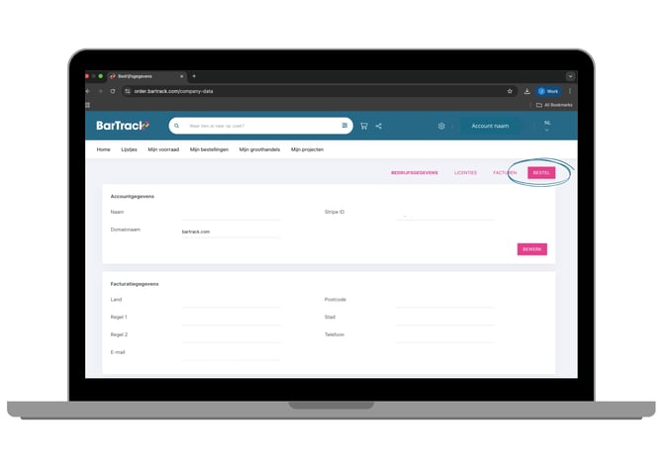Screen dimensions: 663x468
Task: Open settings via the gear icon
Action: click(441, 126)
